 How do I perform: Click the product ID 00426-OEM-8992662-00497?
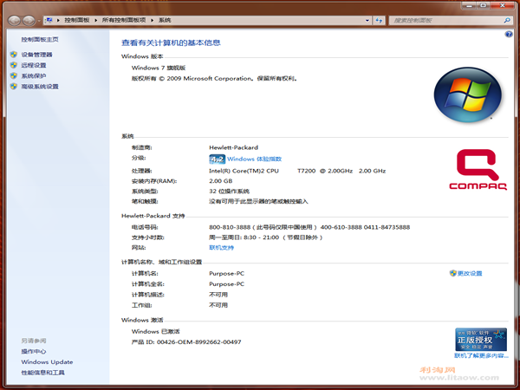point(199,342)
